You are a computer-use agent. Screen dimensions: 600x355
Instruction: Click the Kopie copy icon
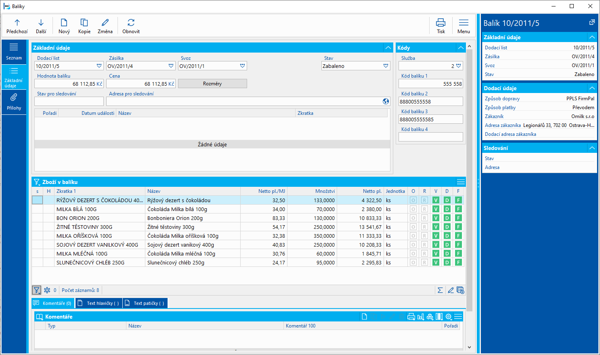coord(84,23)
